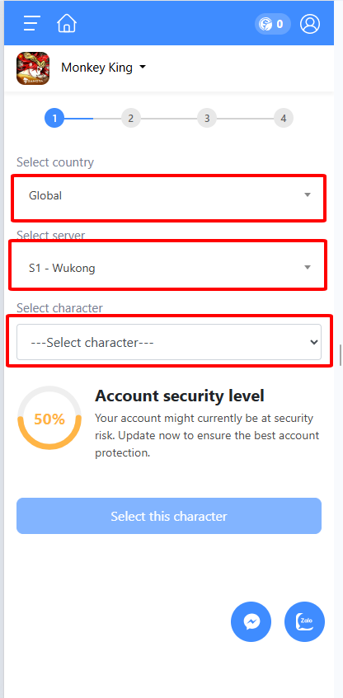343x698 pixels.
Task: Click the 50% security level ring
Action: [x=49, y=419]
